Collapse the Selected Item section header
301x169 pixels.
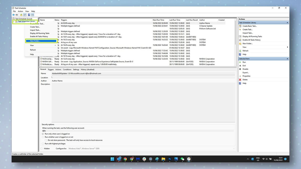pyautogui.click(x=287, y=59)
